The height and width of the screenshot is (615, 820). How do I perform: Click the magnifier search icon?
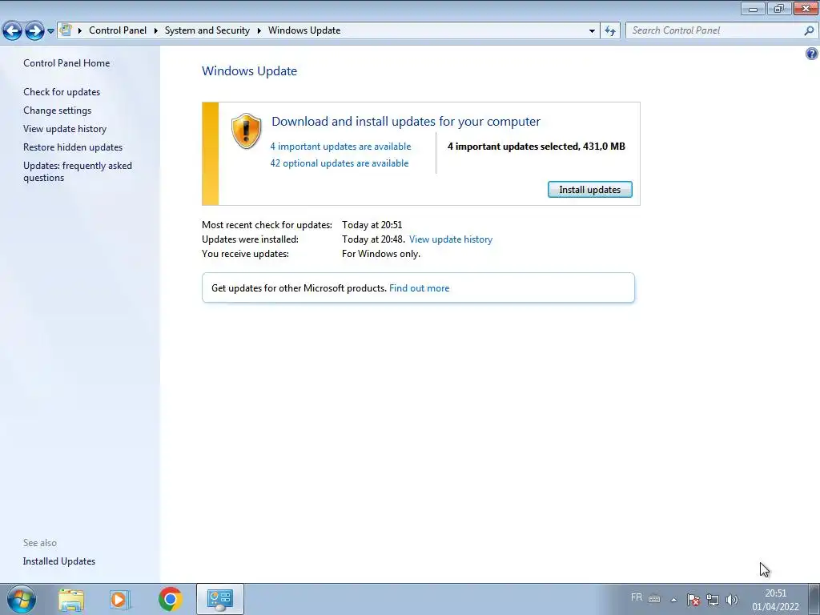click(809, 30)
